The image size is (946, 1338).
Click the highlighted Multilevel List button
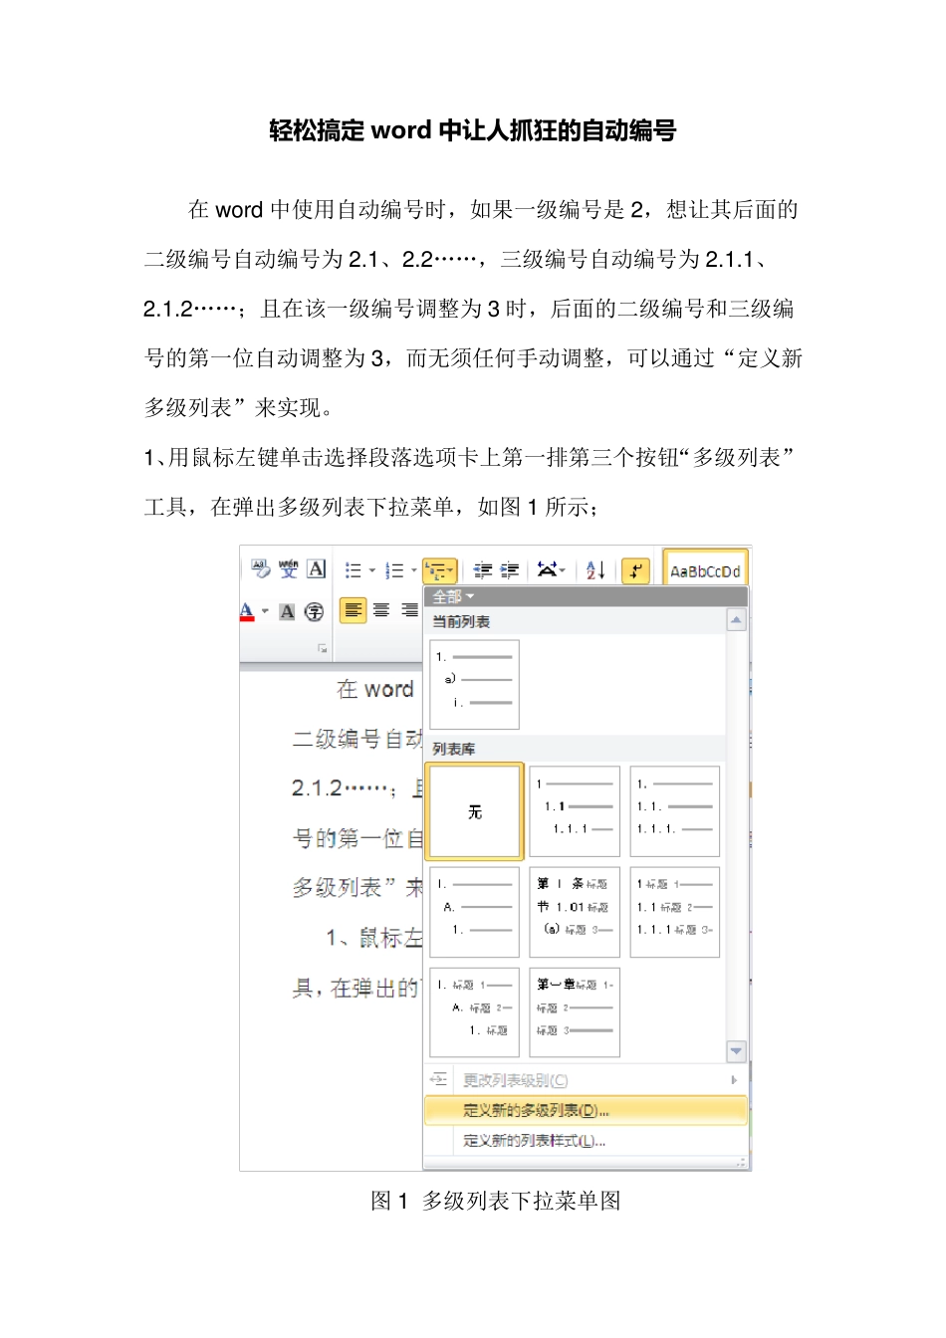point(439,570)
